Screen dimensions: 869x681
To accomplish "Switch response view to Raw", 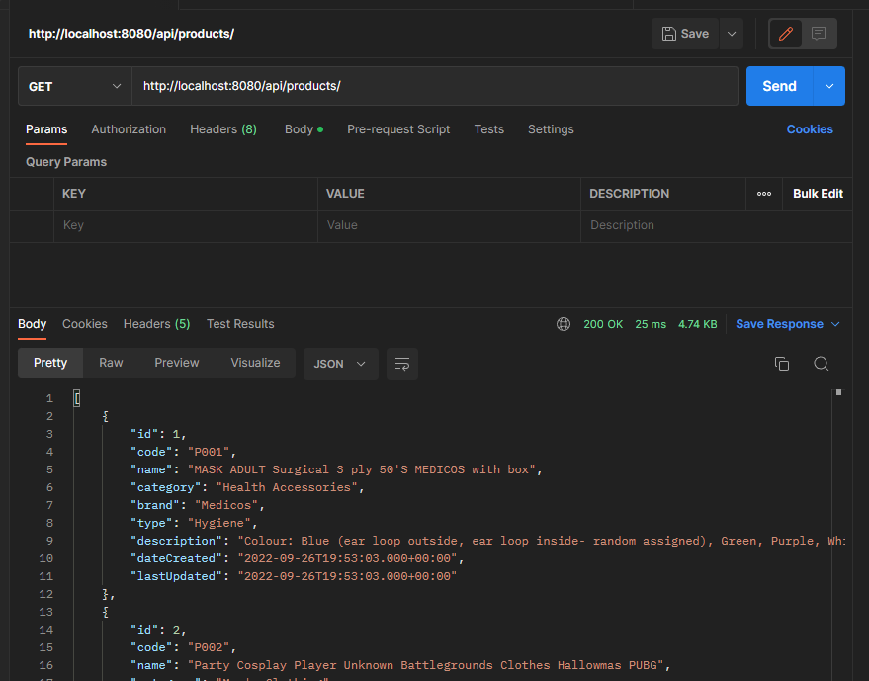I will pyautogui.click(x=110, y=362).
